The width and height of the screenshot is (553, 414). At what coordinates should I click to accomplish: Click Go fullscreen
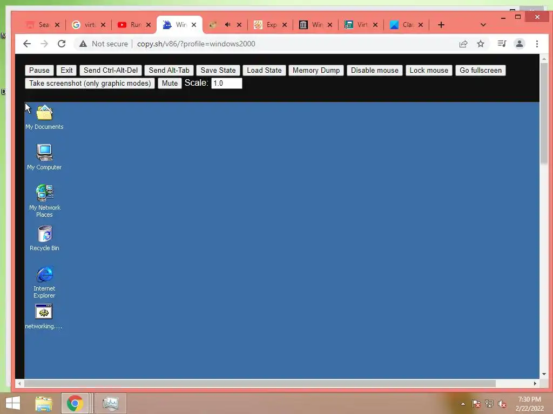coord(480,70)
